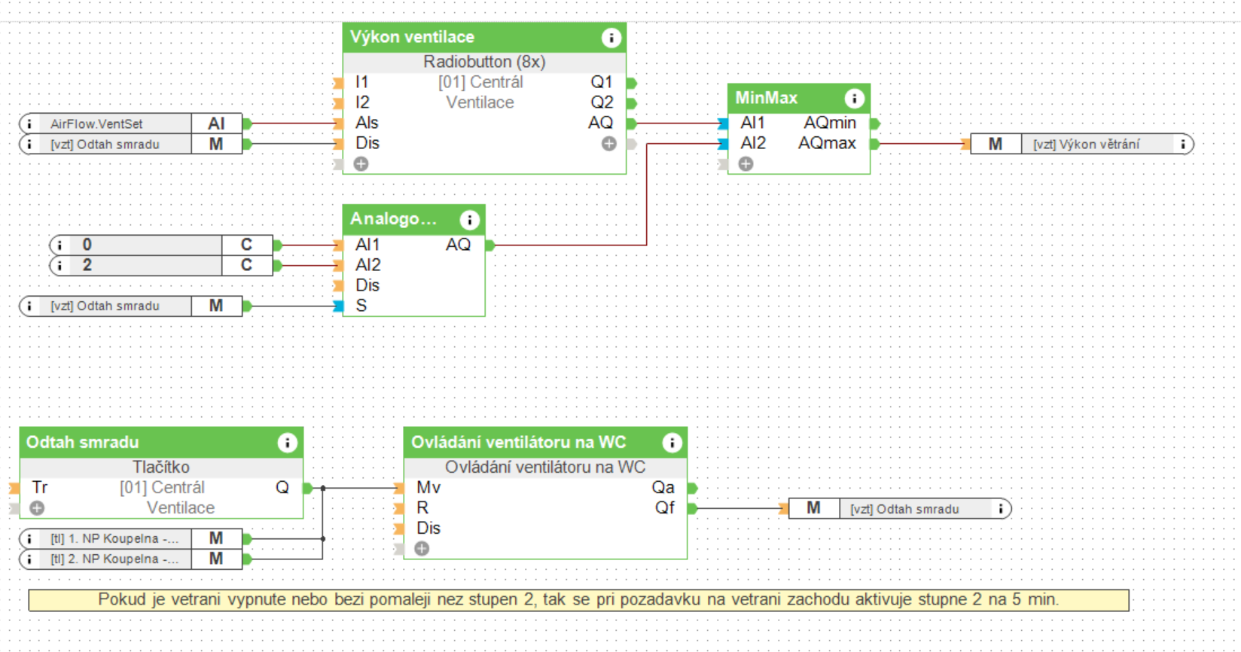The width and height of the screenshot is (1241, 652).
Task: Select the yellow note text at bottom
Action: 578,600
